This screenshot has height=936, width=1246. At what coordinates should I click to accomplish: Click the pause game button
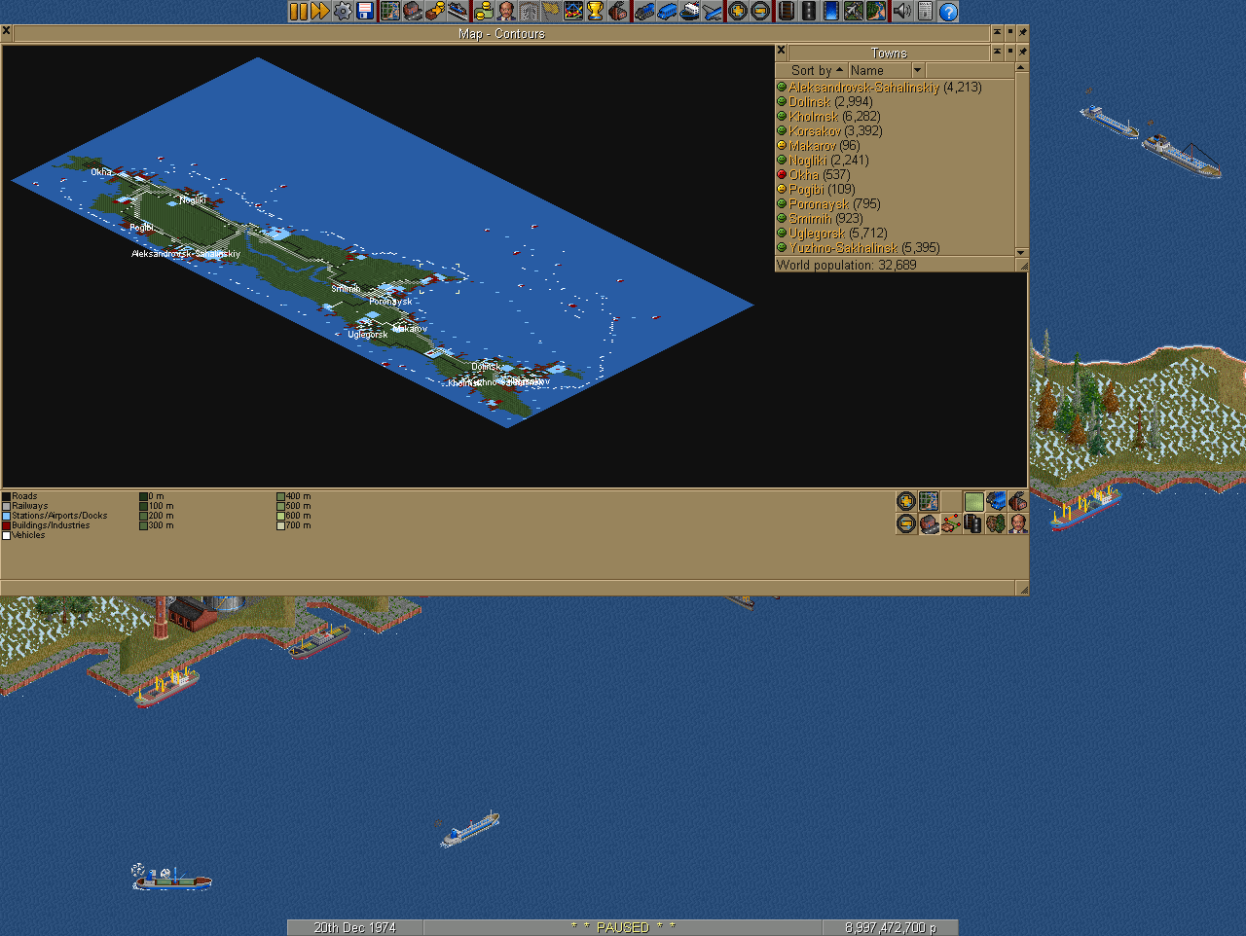point(298,11)
